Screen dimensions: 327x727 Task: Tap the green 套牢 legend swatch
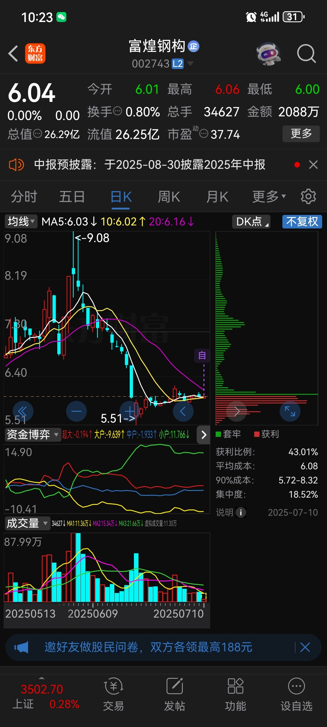coord(218,434)
